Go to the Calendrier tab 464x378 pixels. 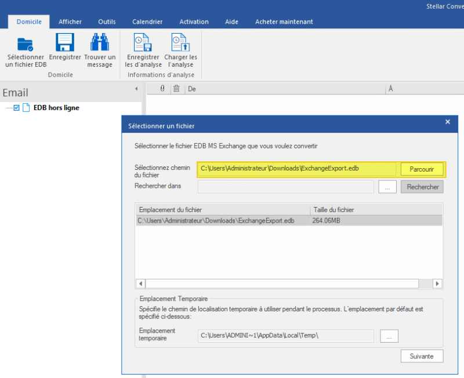[x=147, y=22]
